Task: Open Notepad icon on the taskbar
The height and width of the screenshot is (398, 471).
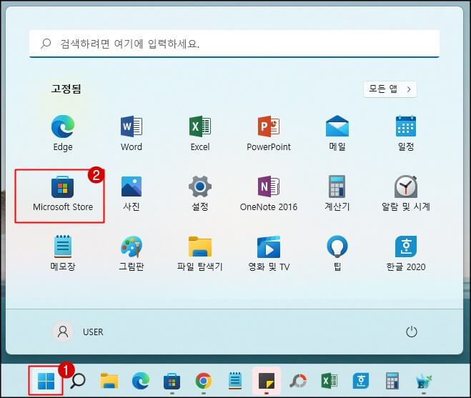Action: click(235, 381)
